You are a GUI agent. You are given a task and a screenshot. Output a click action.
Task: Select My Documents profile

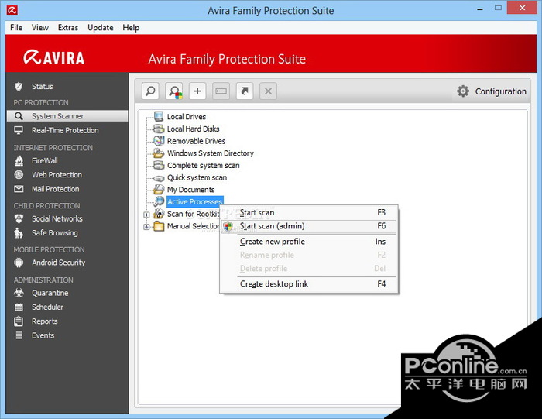click(190, 190)
